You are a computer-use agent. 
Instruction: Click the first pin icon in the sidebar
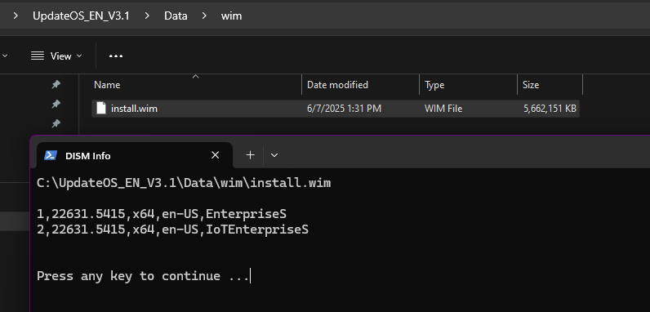click(56, 85)
